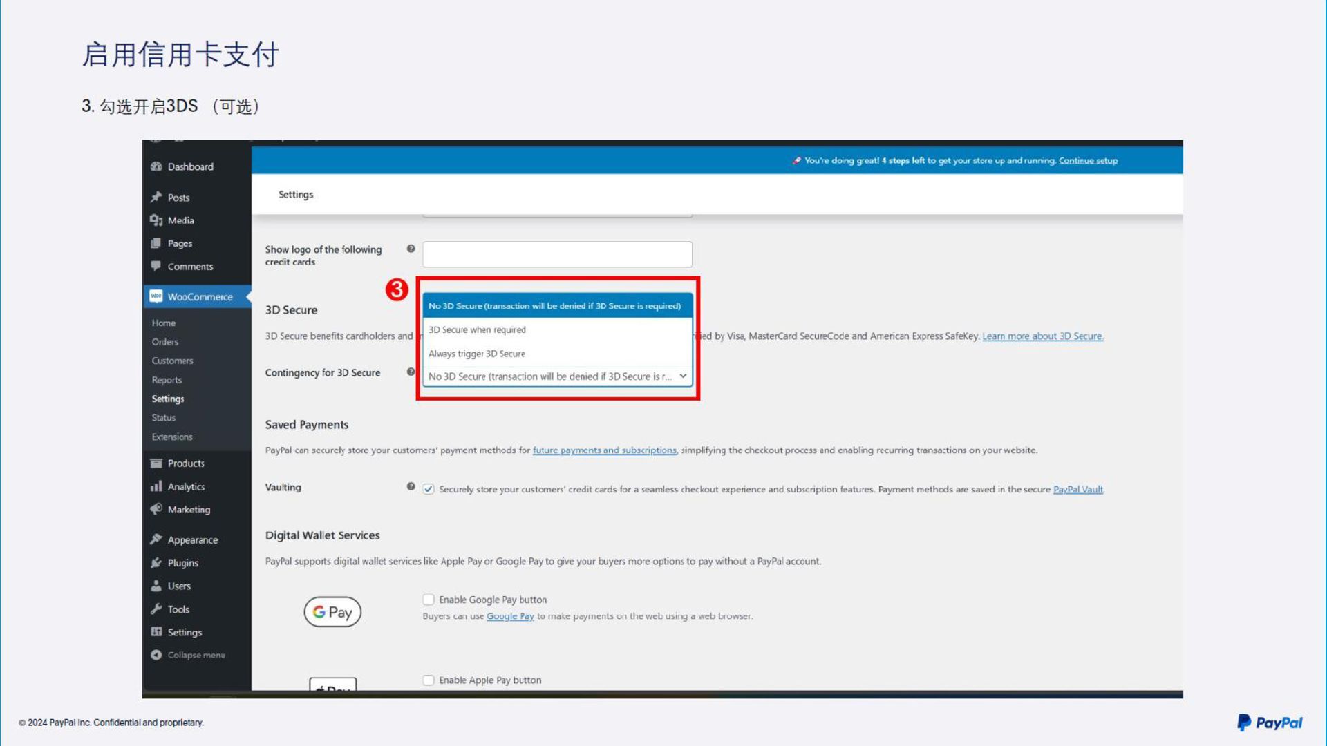Open WooCommerce Reports submenu item

tap(167, 380)
